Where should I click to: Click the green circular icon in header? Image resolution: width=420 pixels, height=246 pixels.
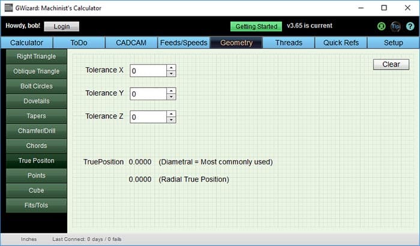coord(382,26)
